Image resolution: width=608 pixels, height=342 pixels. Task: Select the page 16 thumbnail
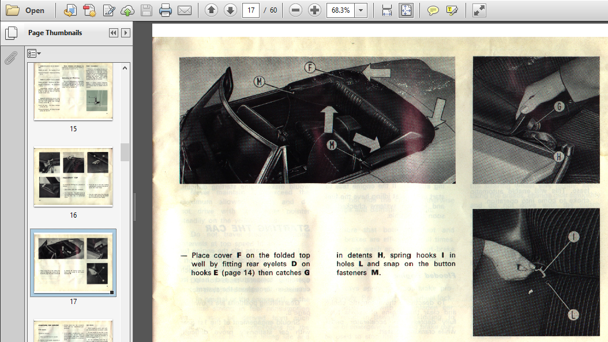(73, 177)
